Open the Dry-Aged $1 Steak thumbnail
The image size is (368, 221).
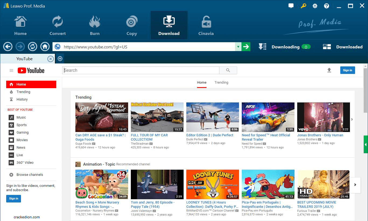[102, 117]
